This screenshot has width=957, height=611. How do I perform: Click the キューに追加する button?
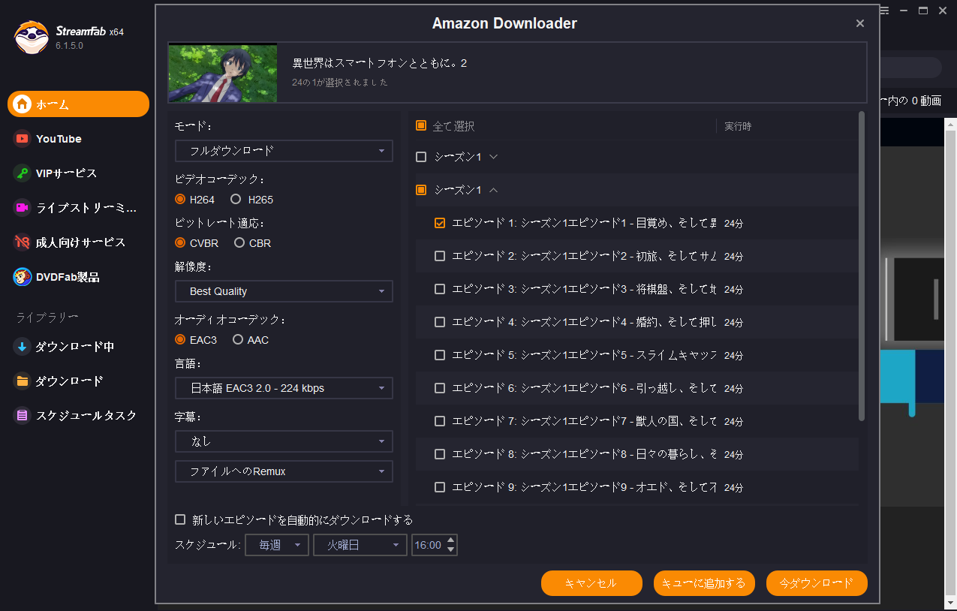[704, 583]
